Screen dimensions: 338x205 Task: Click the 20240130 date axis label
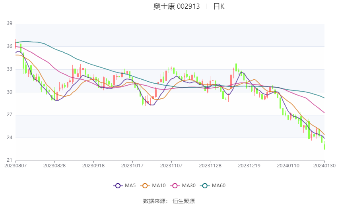coord(324,166)
